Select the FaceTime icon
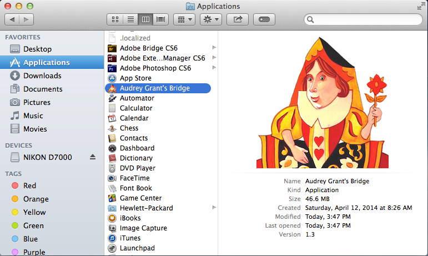This screenshot has width=428, height=256. tap(112, 178)
